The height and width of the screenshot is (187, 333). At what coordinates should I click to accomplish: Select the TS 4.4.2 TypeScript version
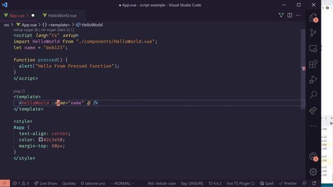point(215,183)
